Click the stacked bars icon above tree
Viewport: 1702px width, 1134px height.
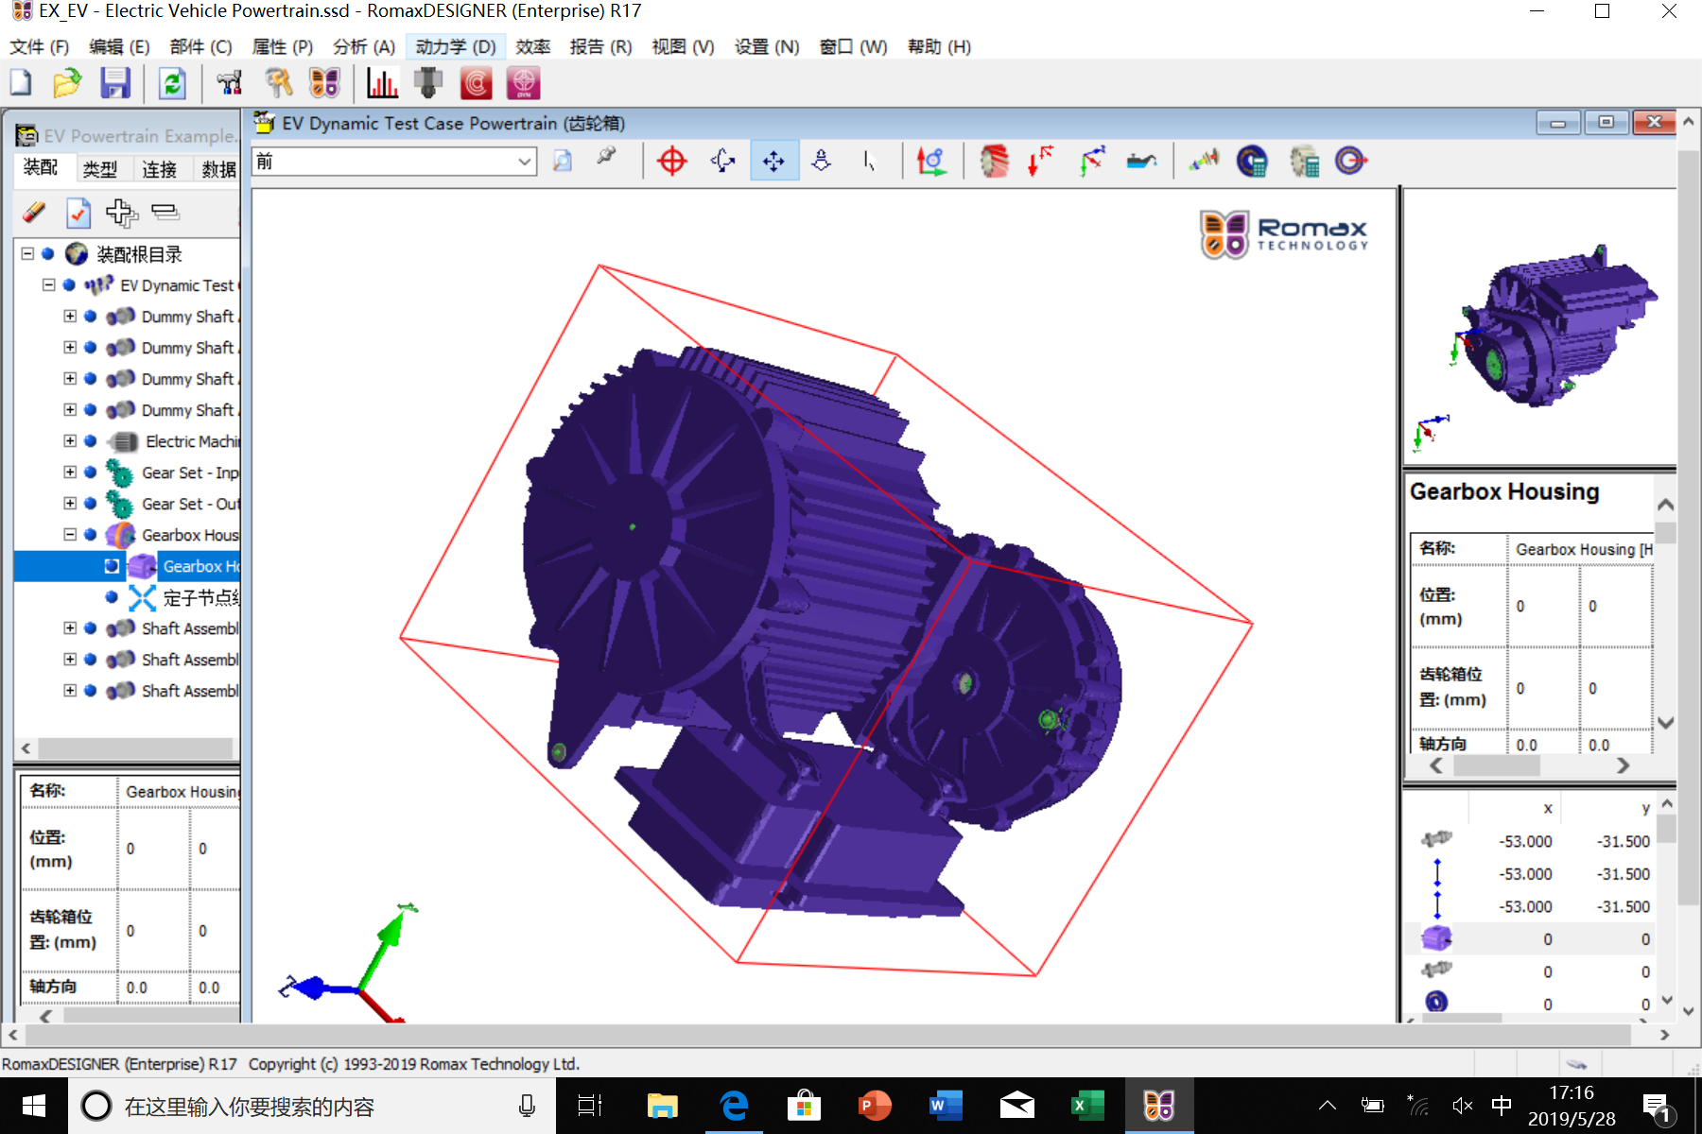pyautogui.click(x=165, y=213)
